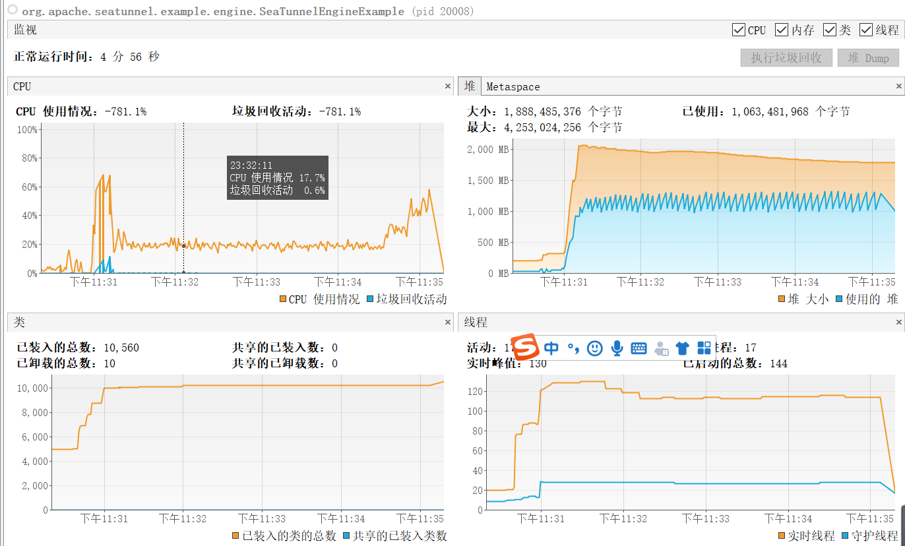Click the 23:32:11 tooltip in the CPU chart
Screen dimensions: 905x546
pos(277,177)
